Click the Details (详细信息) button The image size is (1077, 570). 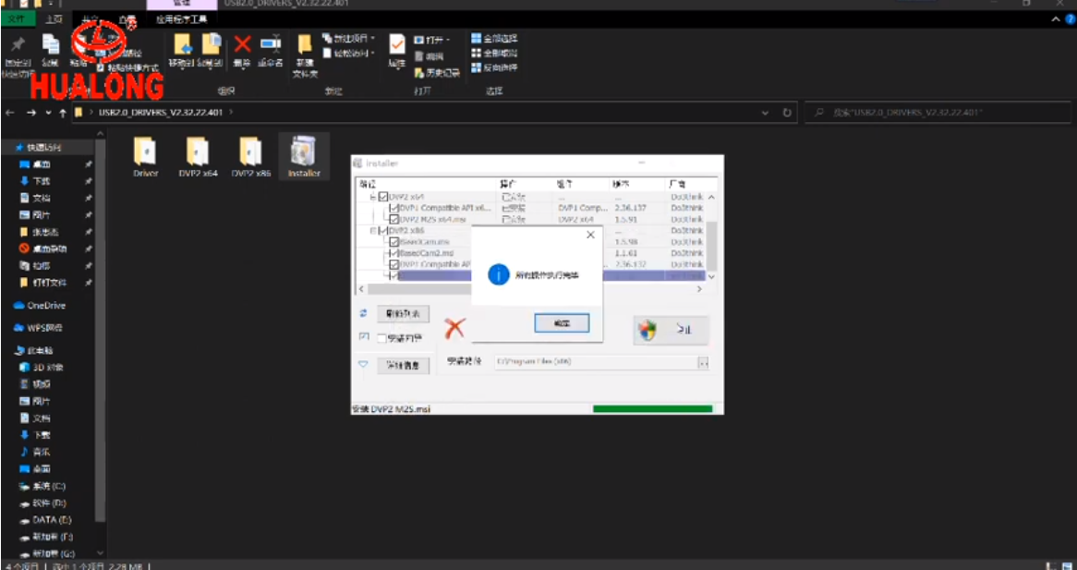coord(404,365)
